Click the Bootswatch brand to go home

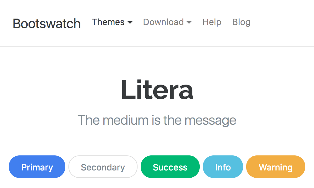point(46,23)
